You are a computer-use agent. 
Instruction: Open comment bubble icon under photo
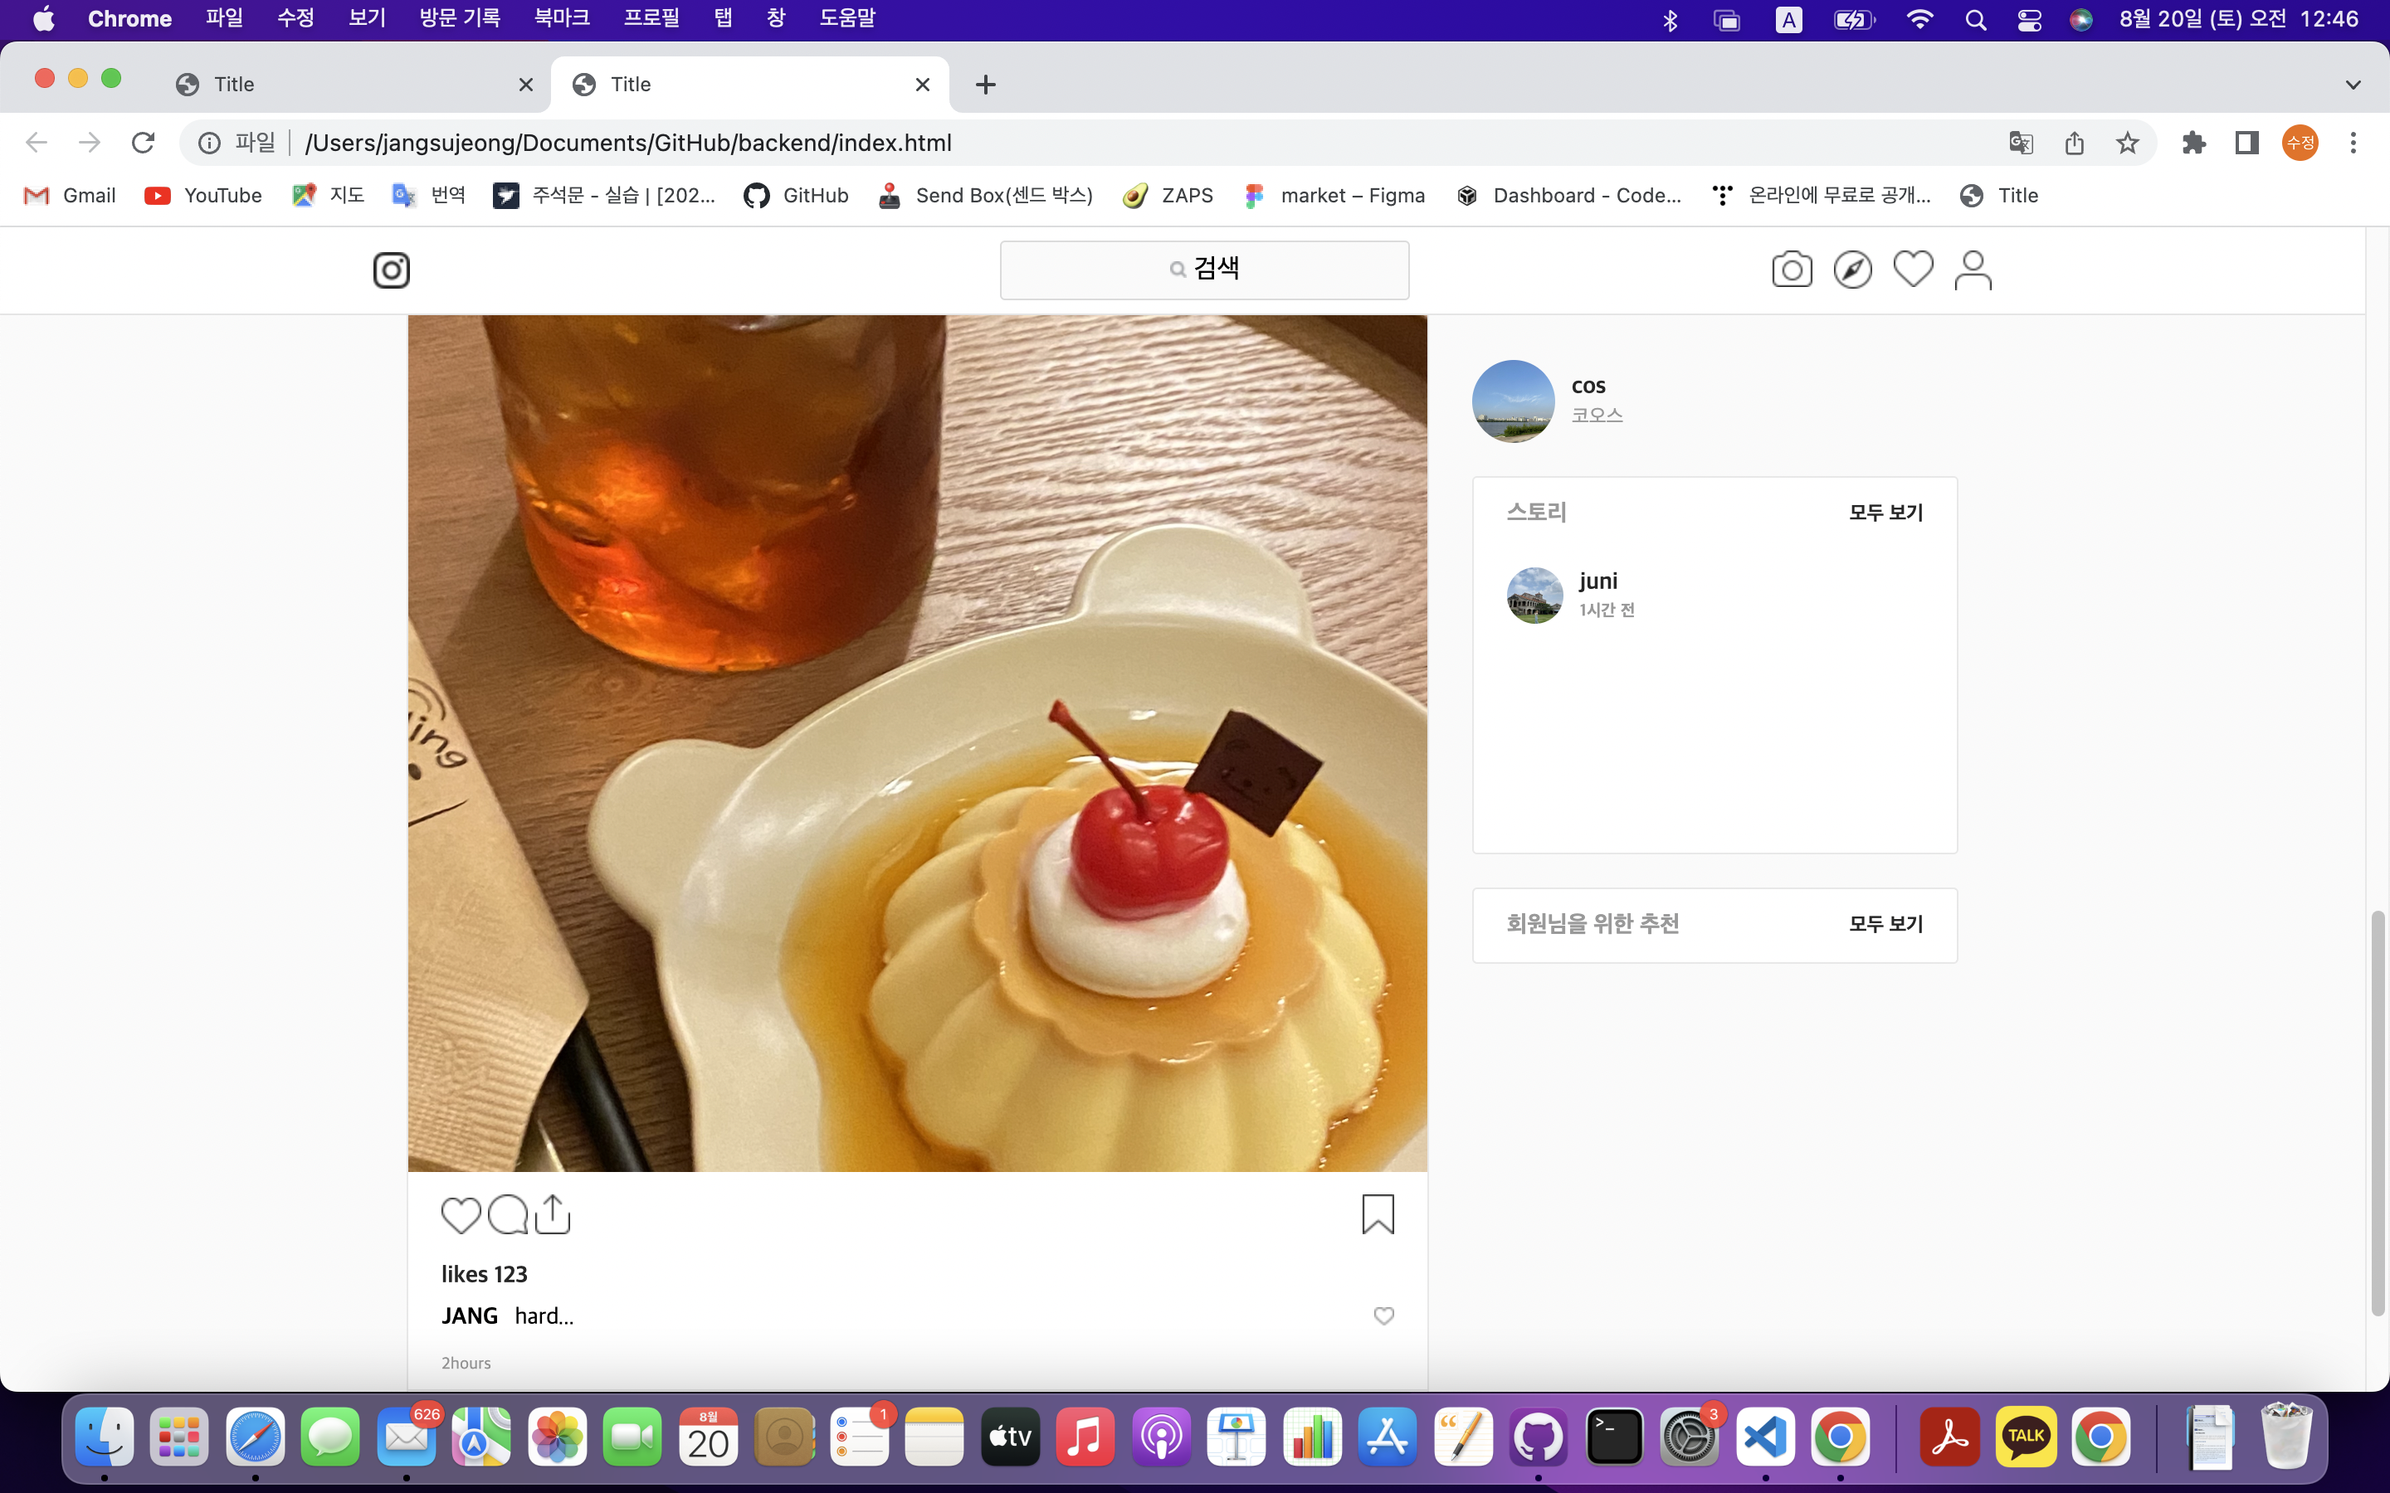pos(508,1214)
